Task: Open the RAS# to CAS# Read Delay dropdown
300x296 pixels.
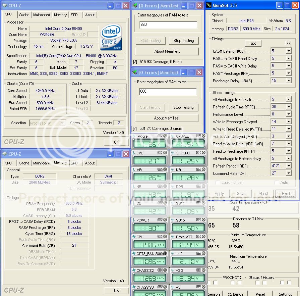Action: 289,58
